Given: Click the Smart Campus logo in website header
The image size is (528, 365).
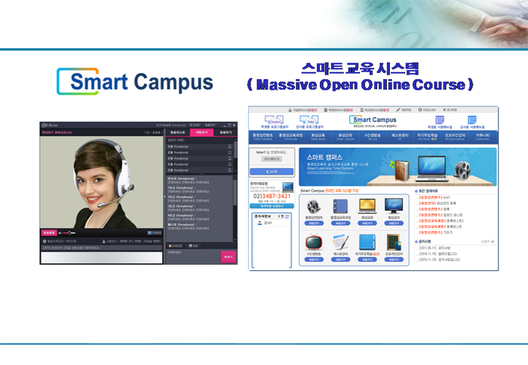Looking at the screenshot, I should coord(373,120).
